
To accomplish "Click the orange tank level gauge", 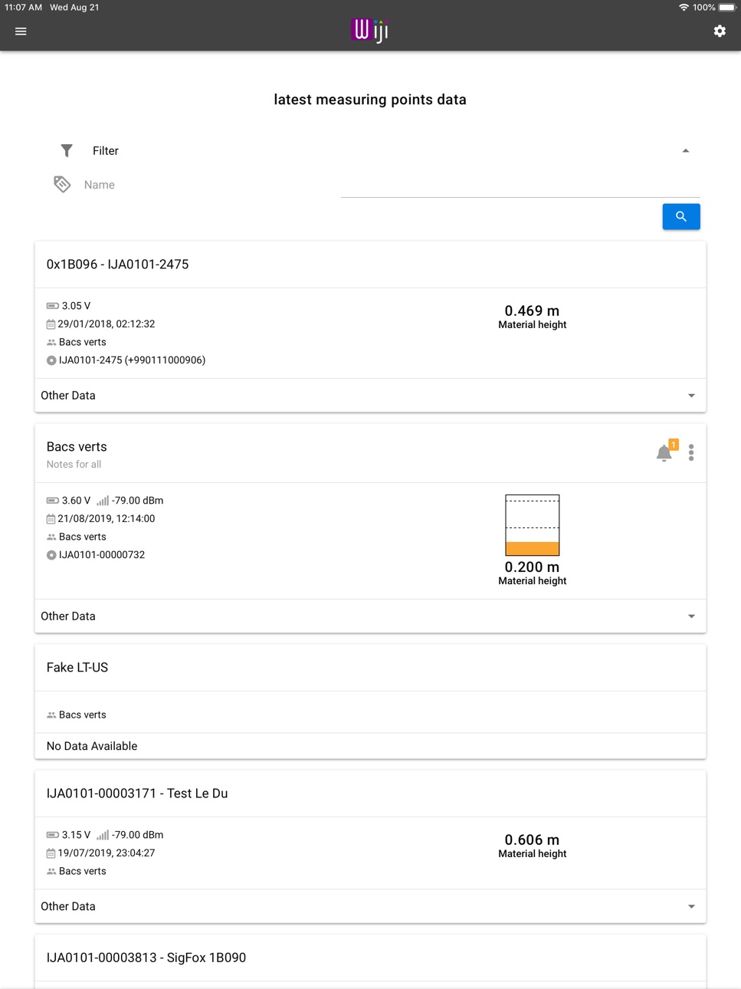I will tap(533, 525).
